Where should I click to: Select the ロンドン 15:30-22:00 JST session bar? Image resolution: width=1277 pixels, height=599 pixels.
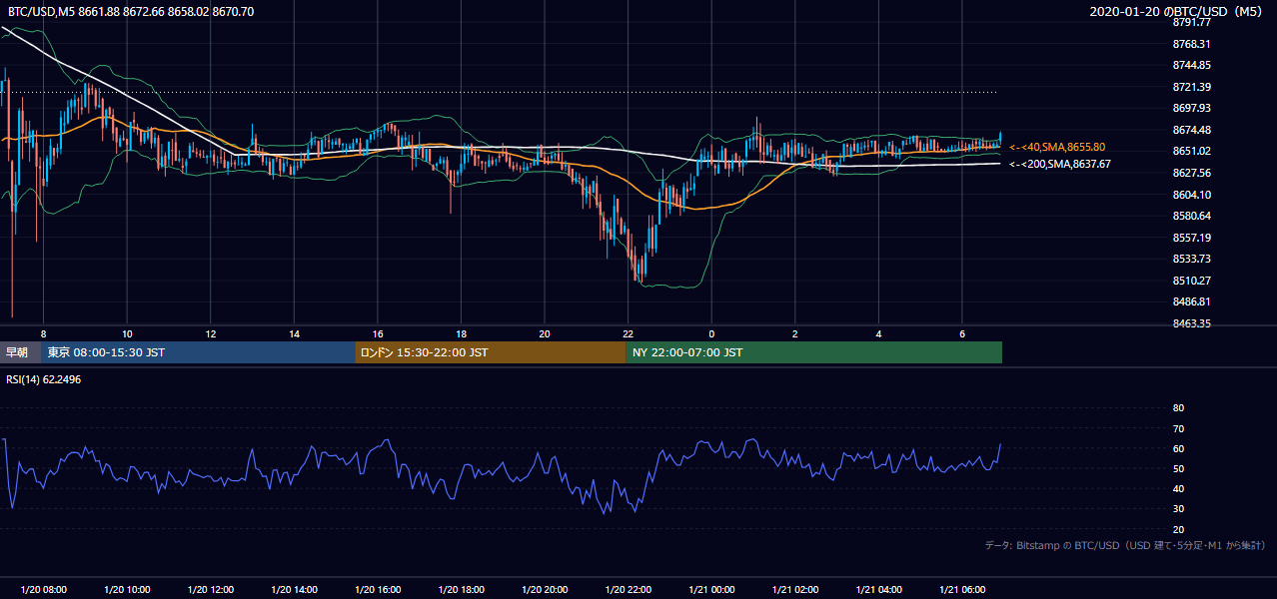click(491, 352)
